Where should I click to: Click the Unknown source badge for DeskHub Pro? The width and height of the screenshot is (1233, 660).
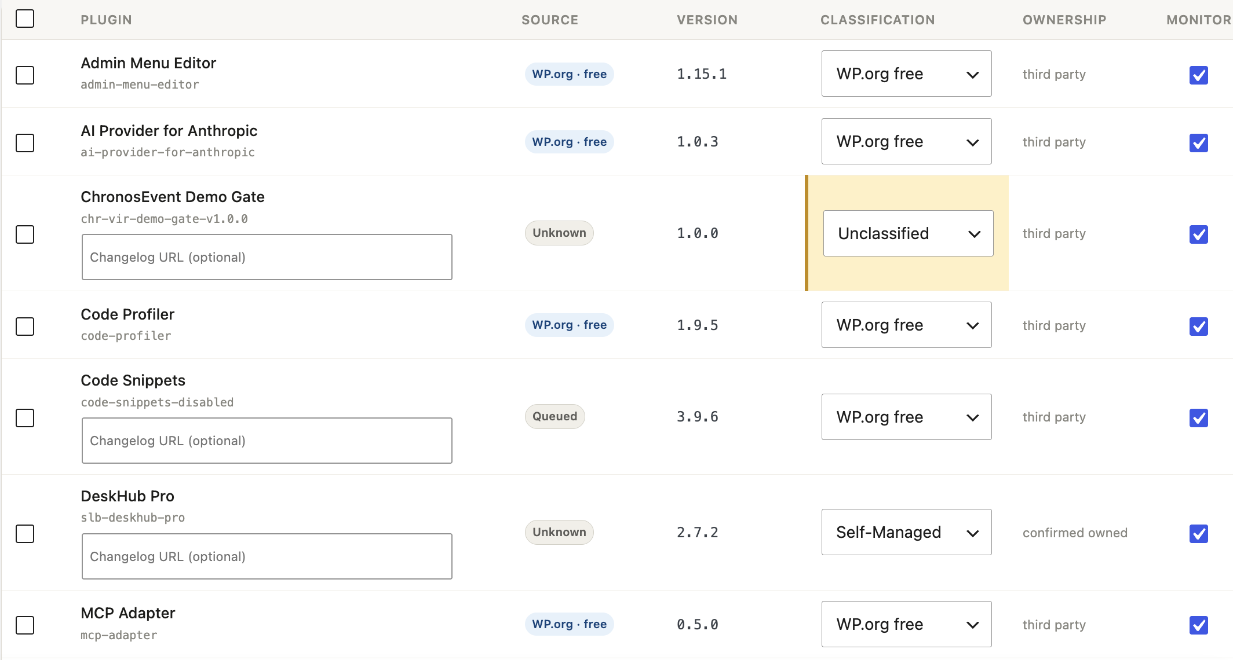[559, 532]
